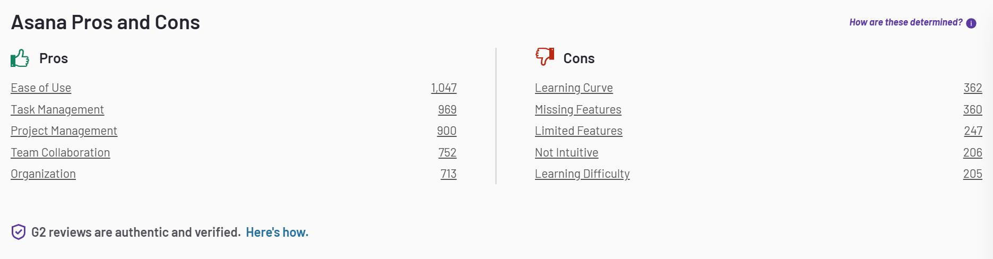
Task: View Limited Features reviews
Action: click(578, 131)
